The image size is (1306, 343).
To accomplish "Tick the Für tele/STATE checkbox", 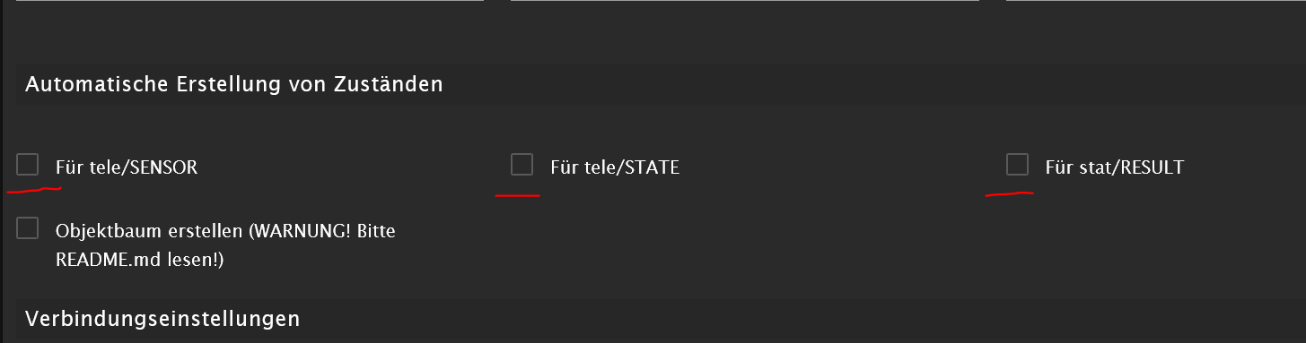I will (x=522, y=165).
